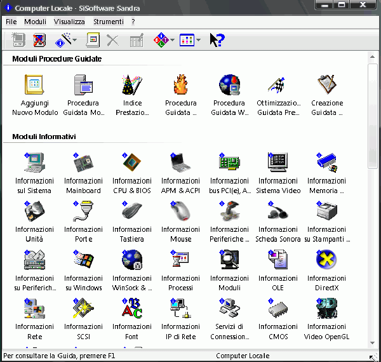Expand the wizard wand dropdown arrow

click(74, 40)
